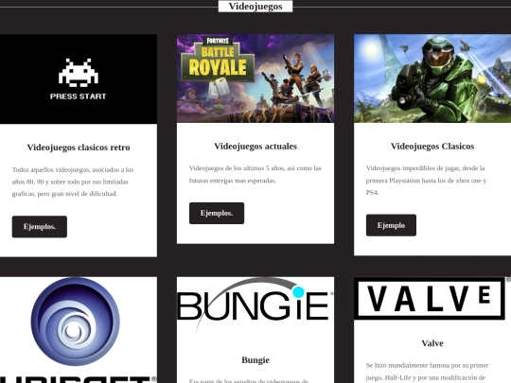Select the 'Videojuegos clasicos retro' card title
Screen dimensions: 511x383
pos(79,148)
